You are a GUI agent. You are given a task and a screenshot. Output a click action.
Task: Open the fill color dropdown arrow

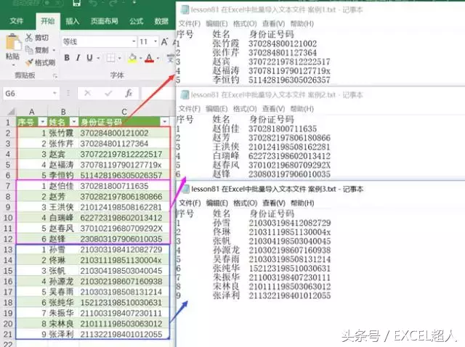point(141,58)
